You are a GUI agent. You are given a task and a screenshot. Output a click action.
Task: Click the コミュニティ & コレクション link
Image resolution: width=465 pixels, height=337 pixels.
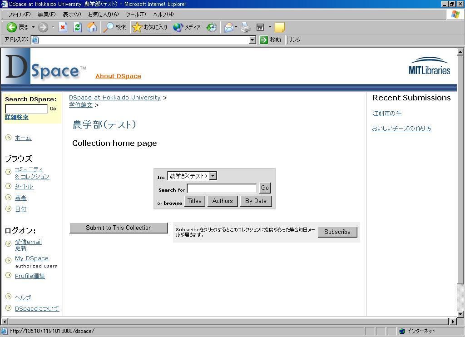pos(32,173)
